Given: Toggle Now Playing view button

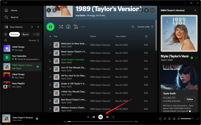Looking at the screenshot, I should [x=160, y=119].
